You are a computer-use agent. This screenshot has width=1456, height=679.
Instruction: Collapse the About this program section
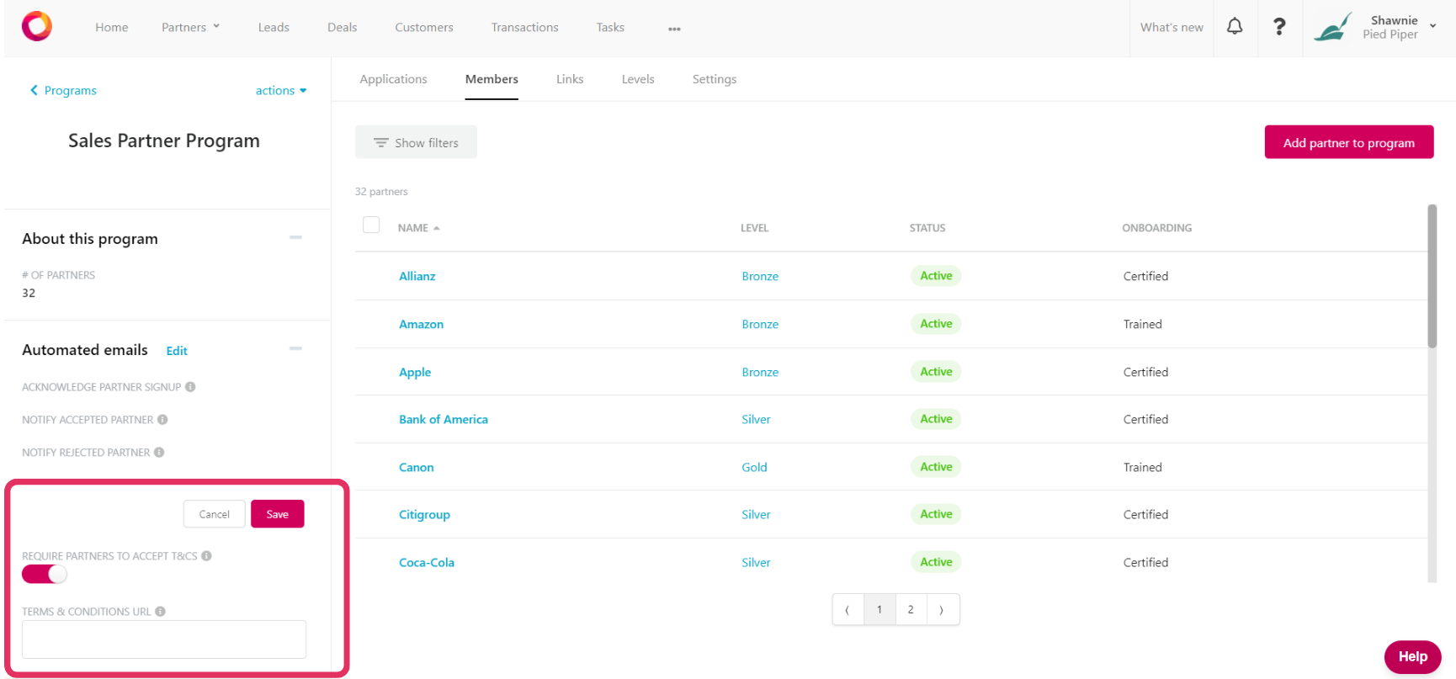click(295, 237)
